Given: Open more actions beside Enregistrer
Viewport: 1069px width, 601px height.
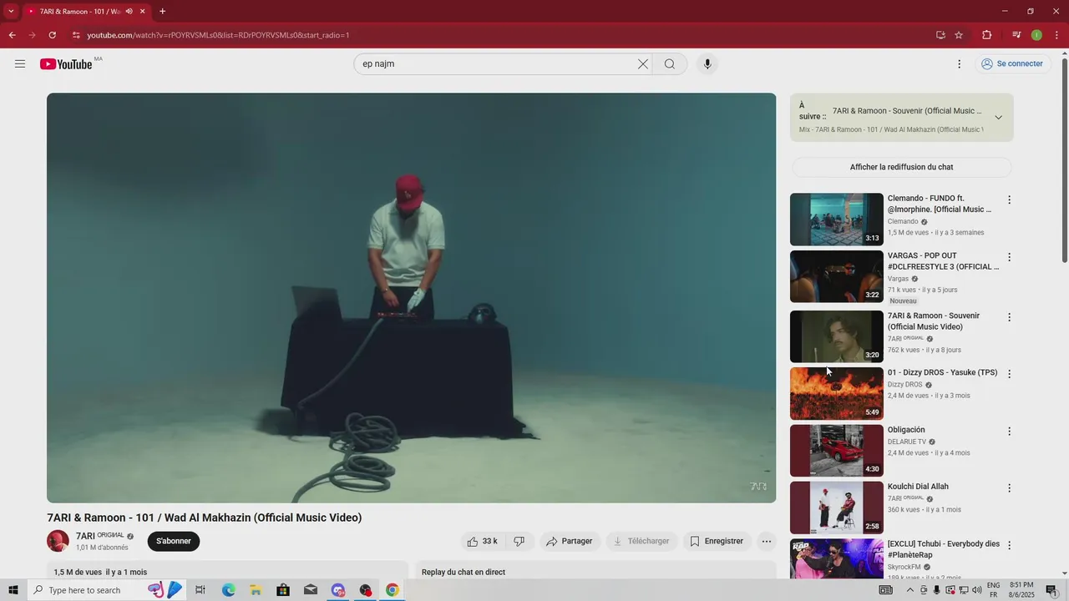Looking at the screenshot, I should tap(767, 542).
